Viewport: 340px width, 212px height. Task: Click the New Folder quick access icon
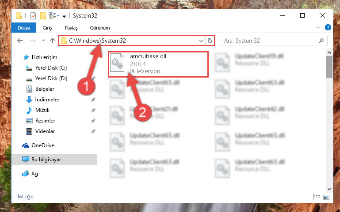pos(43,16)
